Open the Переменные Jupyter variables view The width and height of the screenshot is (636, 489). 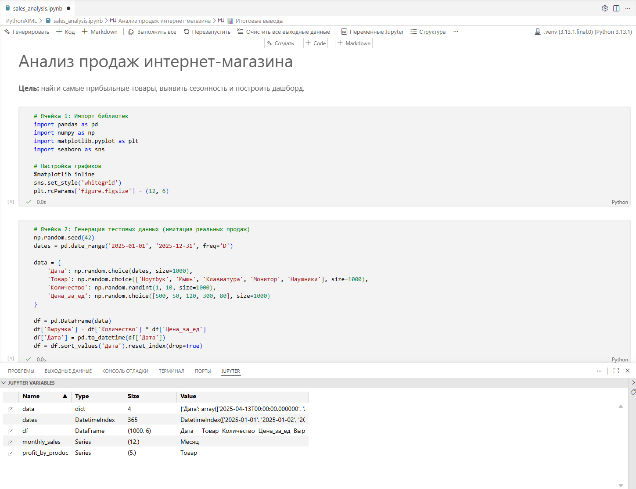tap(372, 32)
